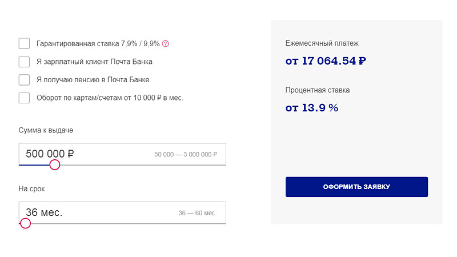Screen dimensions: 457x257
Task: Grab the loan amount slider handle
Action: [x=54, y=164]
